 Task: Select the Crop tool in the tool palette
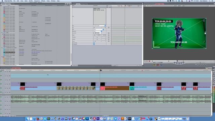pos(214,81)
